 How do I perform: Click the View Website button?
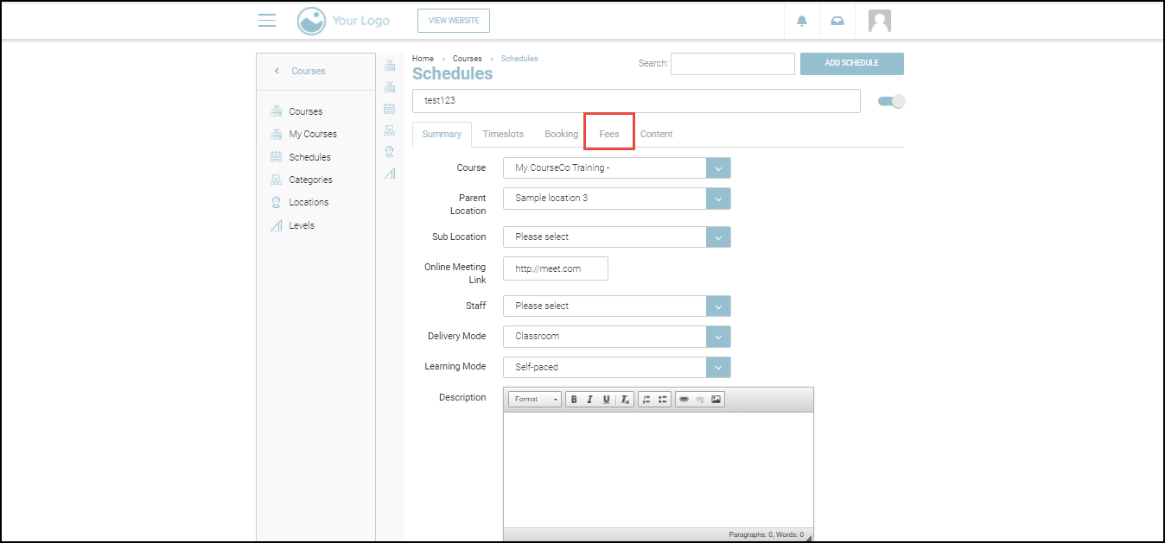(x=454, y=22)
